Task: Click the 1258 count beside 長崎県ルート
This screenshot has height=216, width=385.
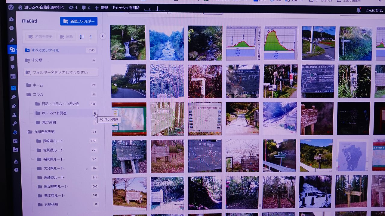Action: [x=93, y=141]
